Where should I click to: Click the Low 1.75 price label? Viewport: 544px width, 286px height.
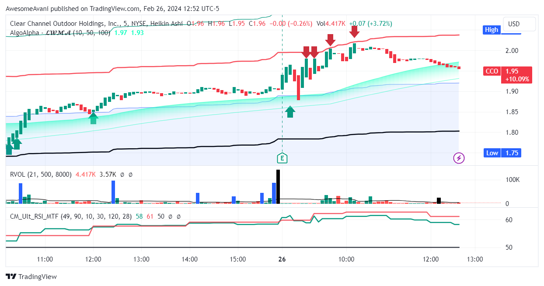502,153
